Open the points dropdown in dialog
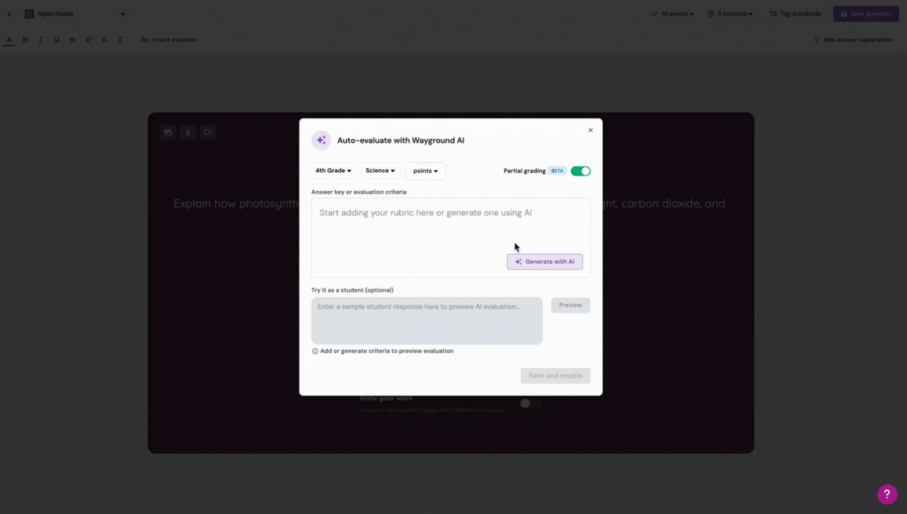This screenshot has height=514, width=907. [426, 171]
